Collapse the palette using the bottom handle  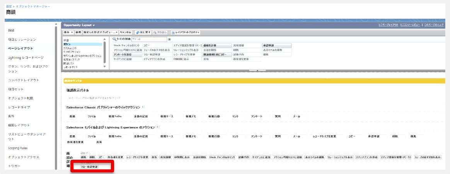click(255, 70)
